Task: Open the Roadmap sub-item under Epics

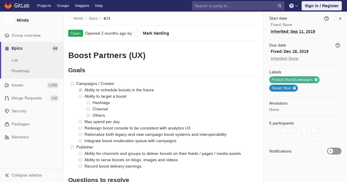Action: pyautogui.click(x=21, y=71)
